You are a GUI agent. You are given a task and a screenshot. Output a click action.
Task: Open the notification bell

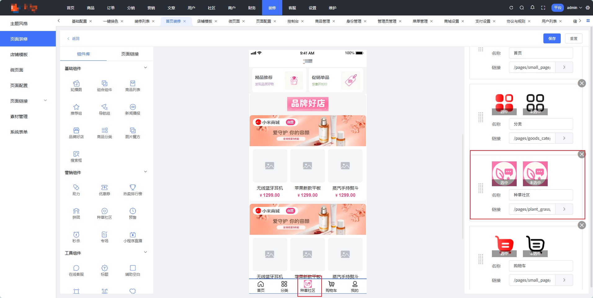point(533,8)
